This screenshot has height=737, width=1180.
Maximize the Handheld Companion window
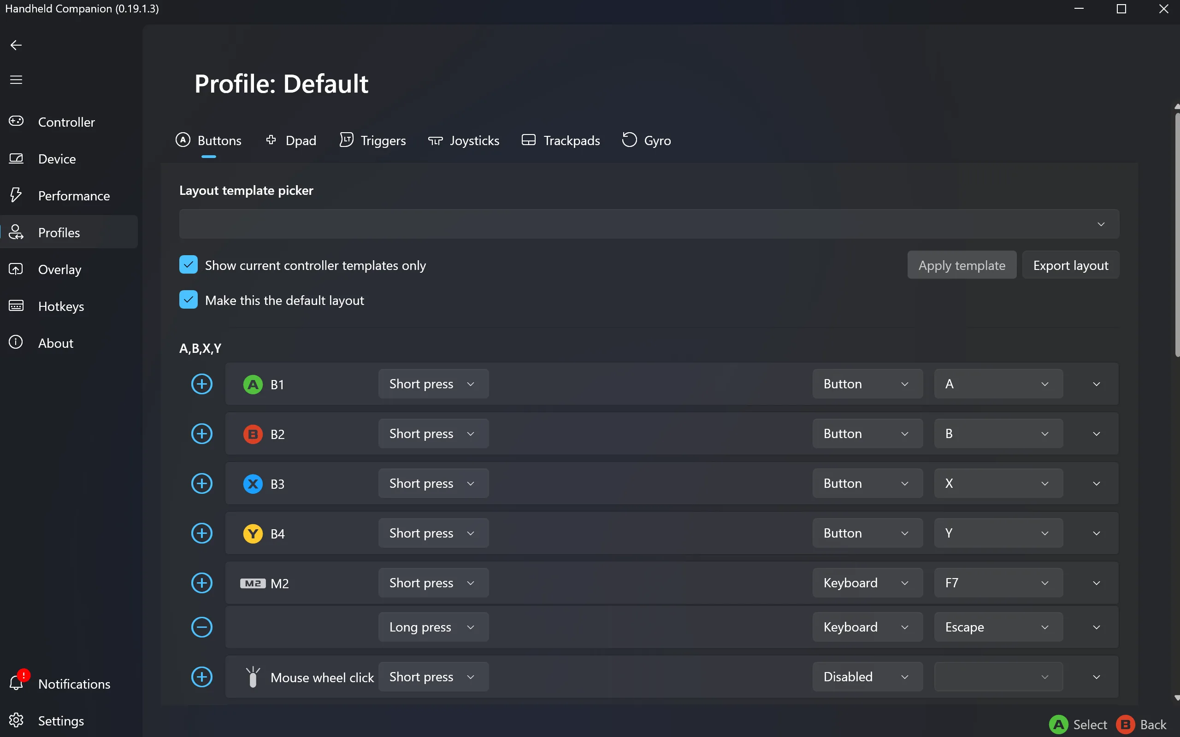click(x=1121, y=9)
